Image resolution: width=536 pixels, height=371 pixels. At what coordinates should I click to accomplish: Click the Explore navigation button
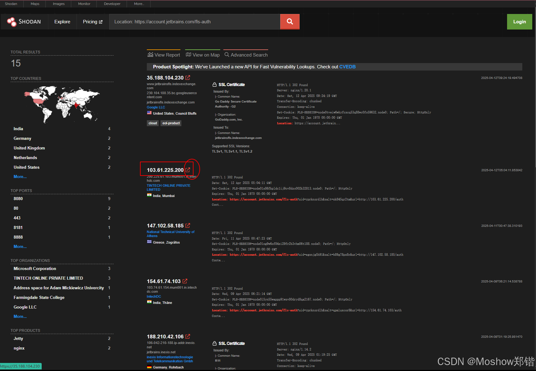tap(62, 22)
